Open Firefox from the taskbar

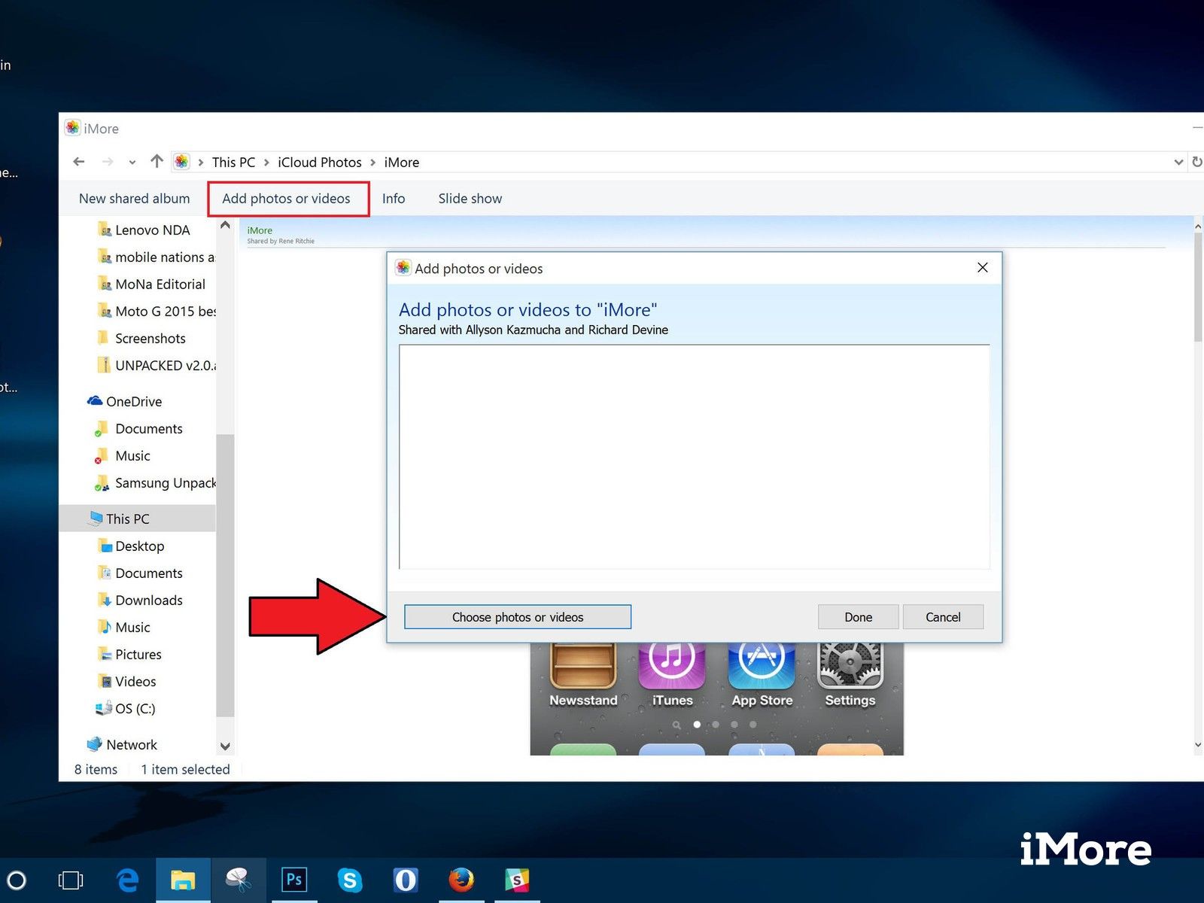(x=461, y=880)
